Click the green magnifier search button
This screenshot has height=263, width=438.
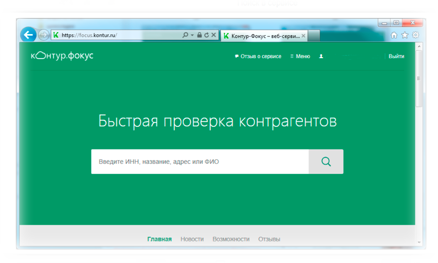(x=326, y=161)
